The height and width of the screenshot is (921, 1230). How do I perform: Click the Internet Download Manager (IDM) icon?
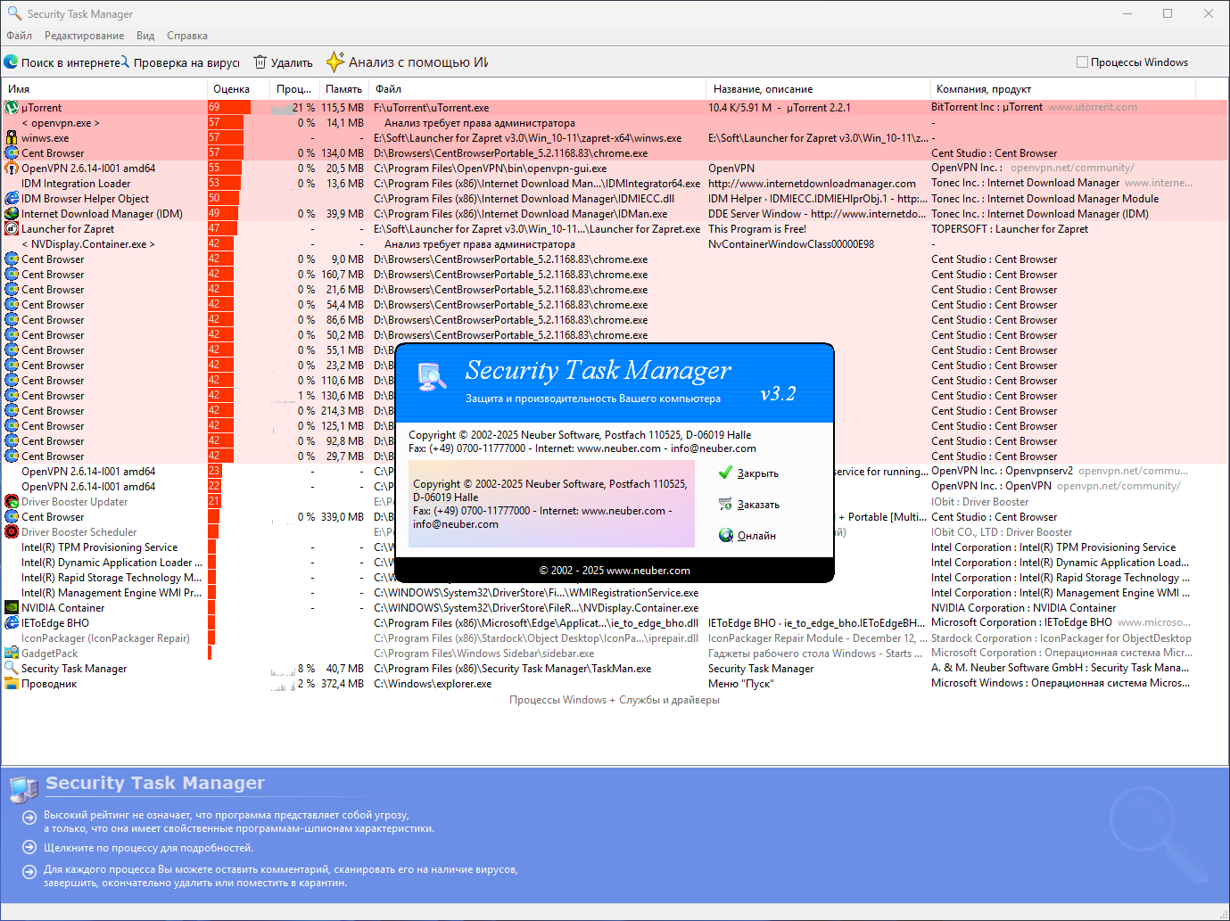point(12,214)
